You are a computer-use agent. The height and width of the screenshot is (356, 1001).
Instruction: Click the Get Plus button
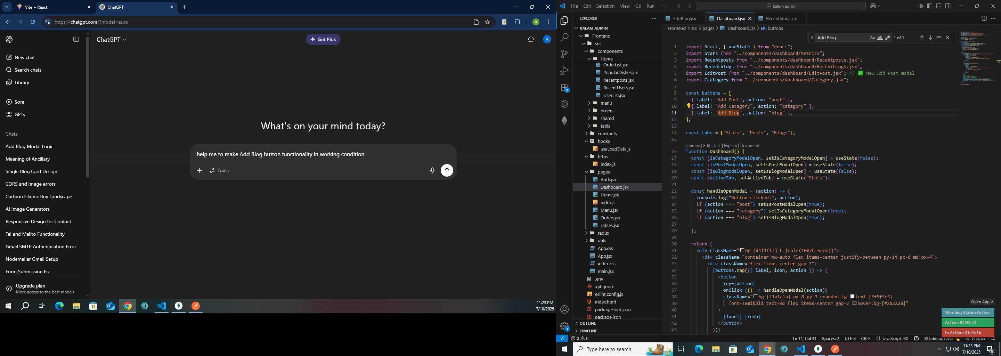coord(323,39)
